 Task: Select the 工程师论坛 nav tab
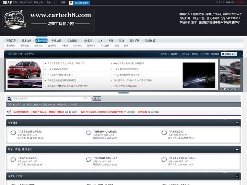[x=42, y=40]
